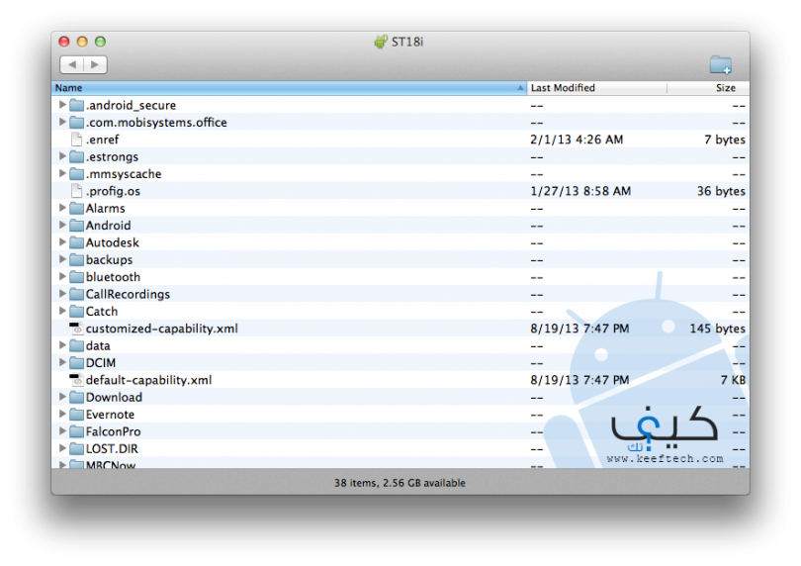Viewport: 801px width, 566px height.
Task: Click the default-capability.xml file icon
Action: pos(76,380)
